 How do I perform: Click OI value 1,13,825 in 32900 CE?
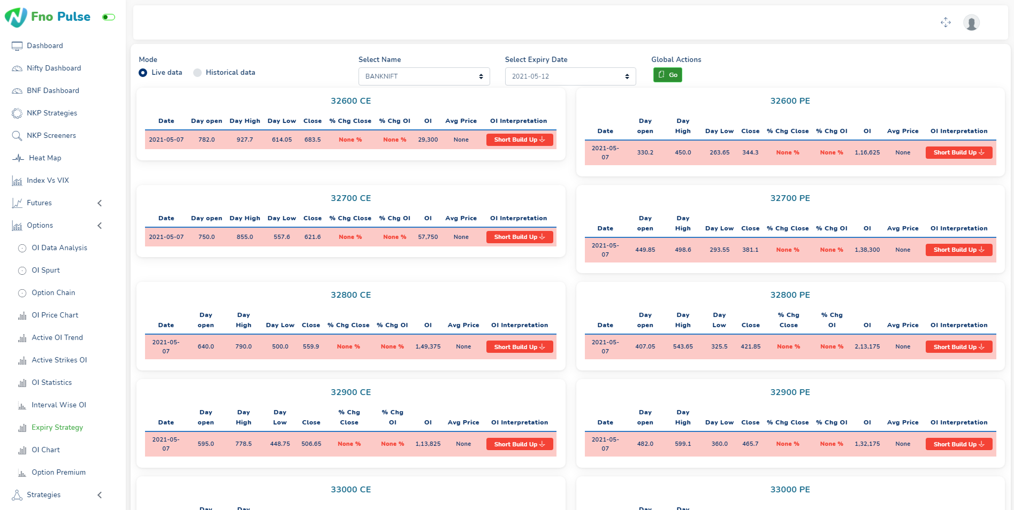[428, 444]
